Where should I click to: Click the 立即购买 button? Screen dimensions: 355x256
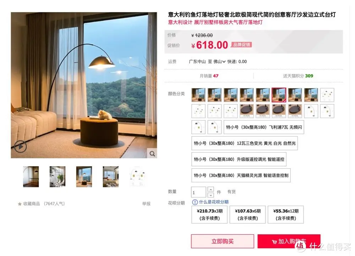click(x=222, y=241)
